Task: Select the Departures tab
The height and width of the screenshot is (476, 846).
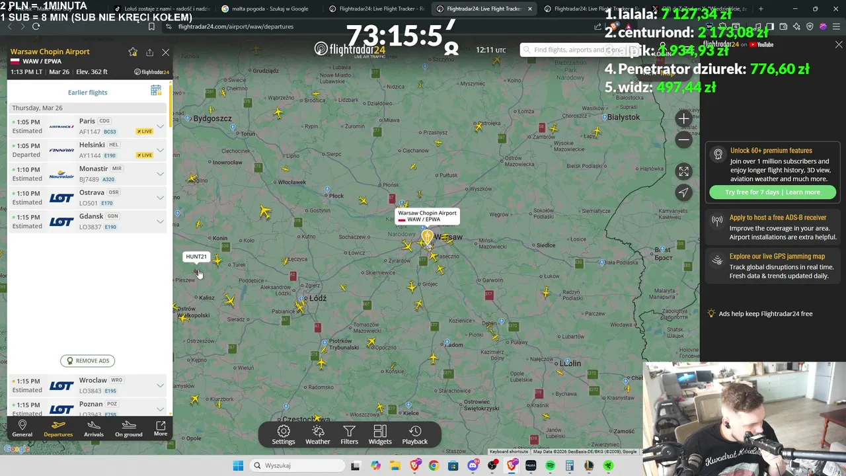Action: [58, 428]
